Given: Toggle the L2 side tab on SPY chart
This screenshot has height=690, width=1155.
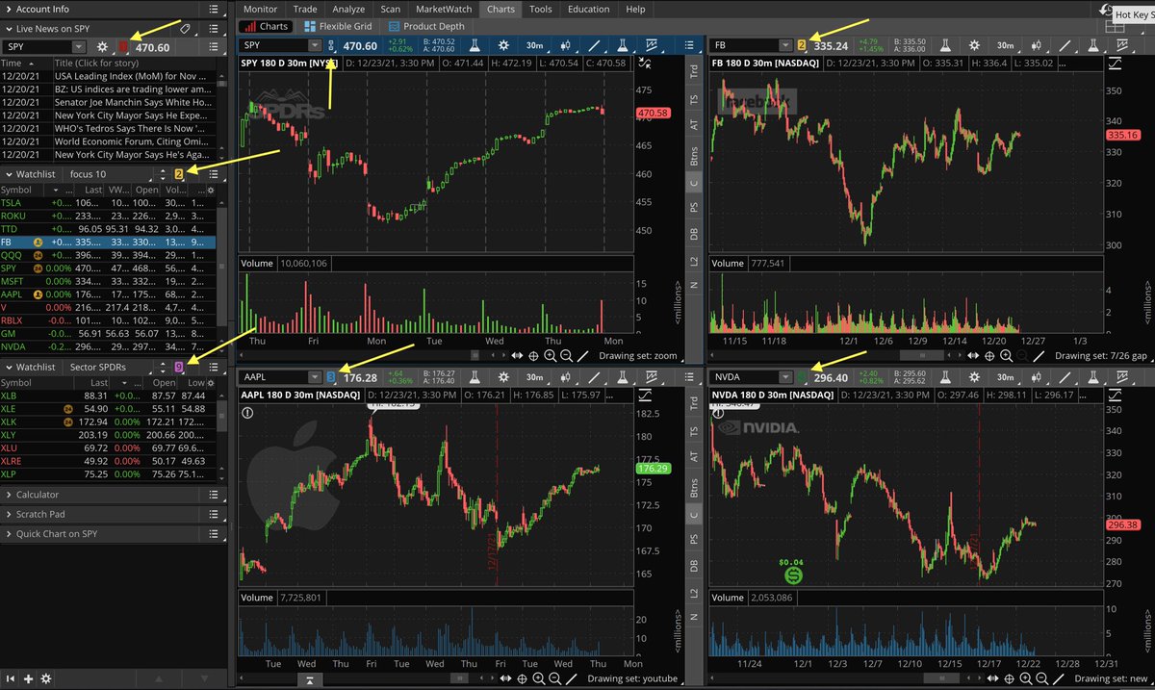Looking at the screenshot, I should tap(695, 263).
